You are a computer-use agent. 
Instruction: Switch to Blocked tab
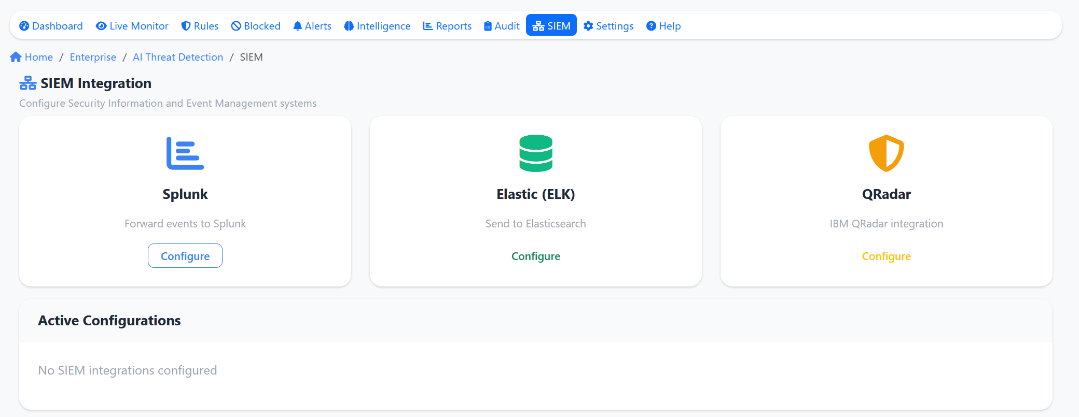point(256,26)
